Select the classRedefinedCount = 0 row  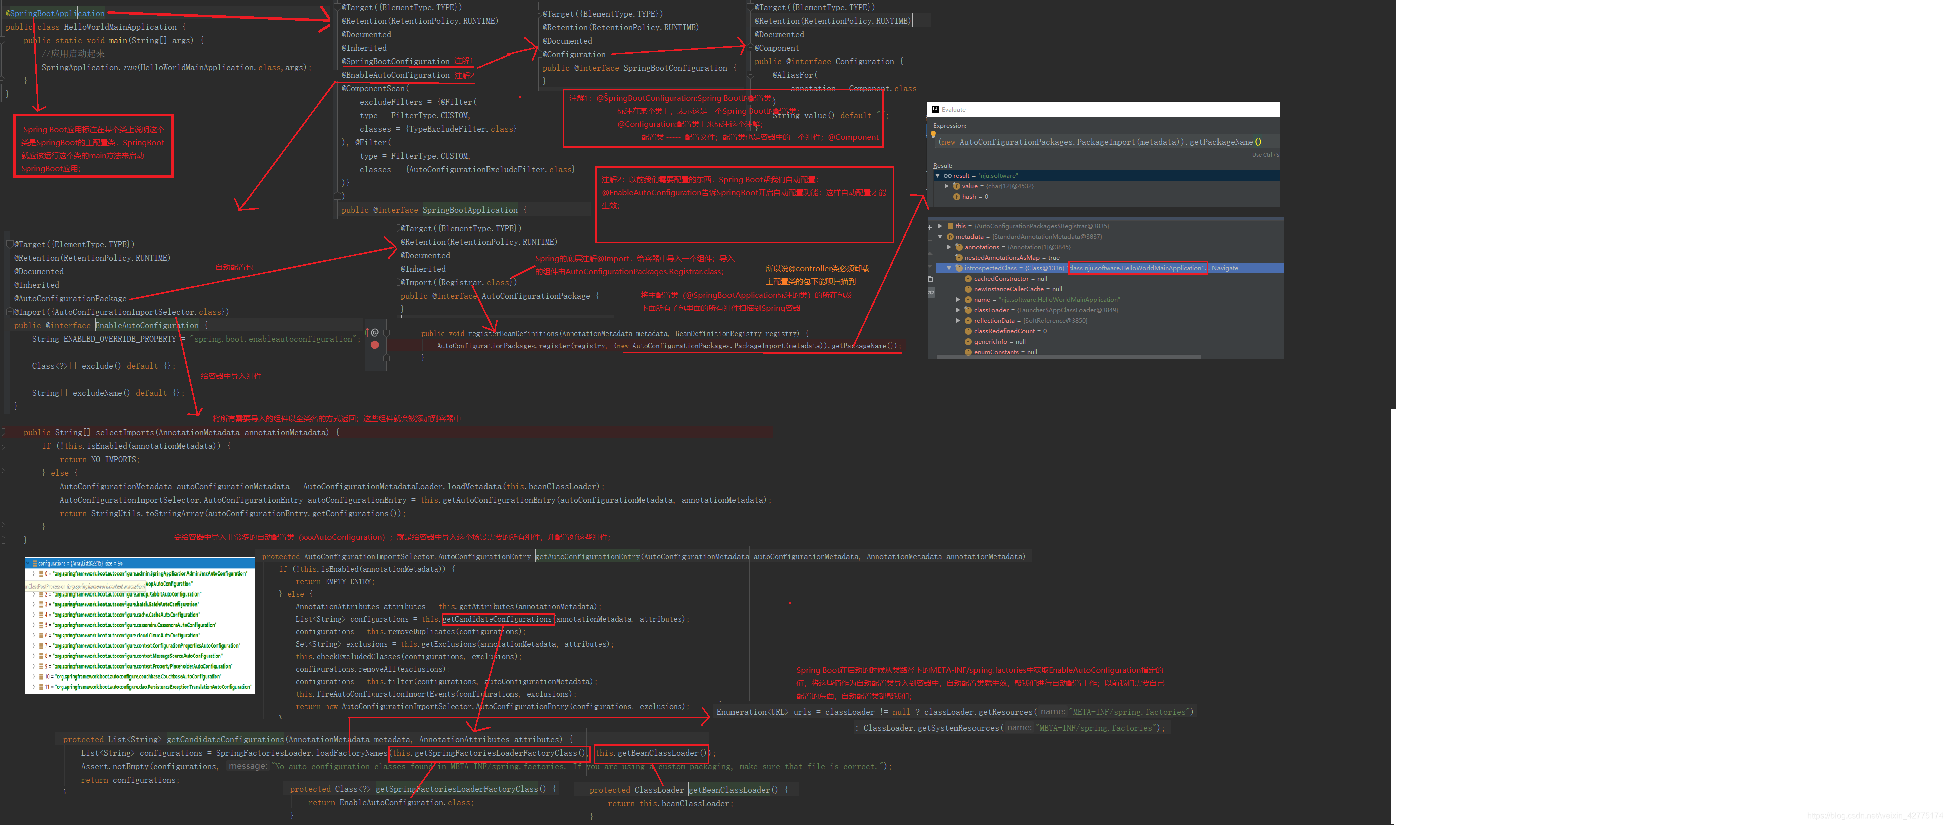point(1110,332)
